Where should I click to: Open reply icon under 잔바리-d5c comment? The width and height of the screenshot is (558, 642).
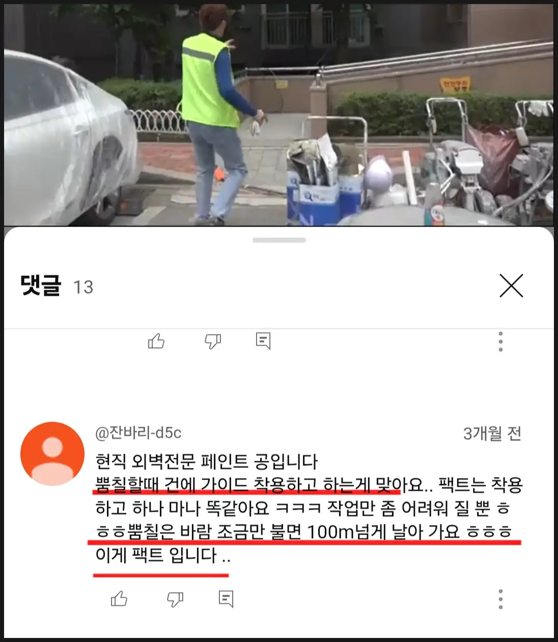pos(226,599)
